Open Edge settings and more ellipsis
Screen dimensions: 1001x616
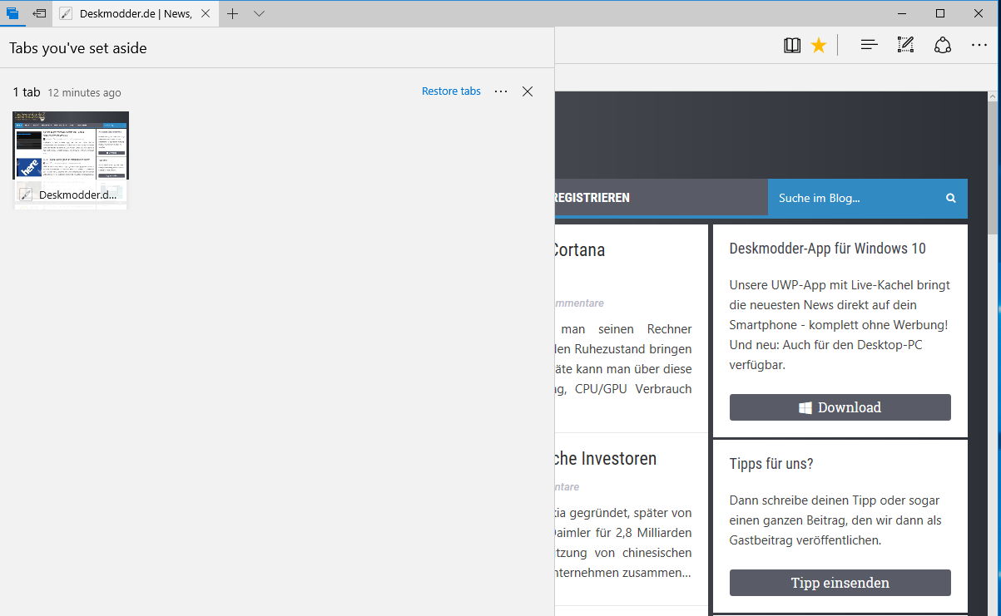tap(979, 46)
